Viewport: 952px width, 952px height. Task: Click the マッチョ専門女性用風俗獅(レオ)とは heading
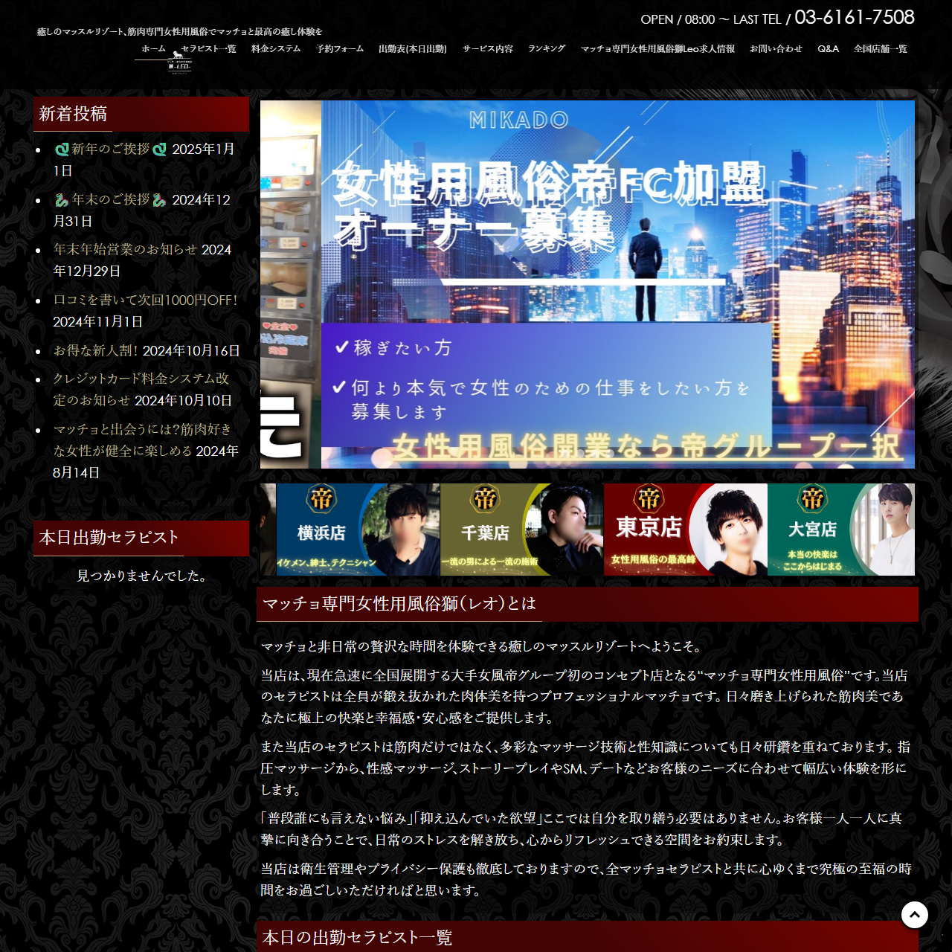(399, 604)
